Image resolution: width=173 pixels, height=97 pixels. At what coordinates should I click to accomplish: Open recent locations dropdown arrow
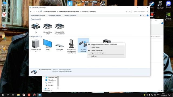(x=36, y=11)
